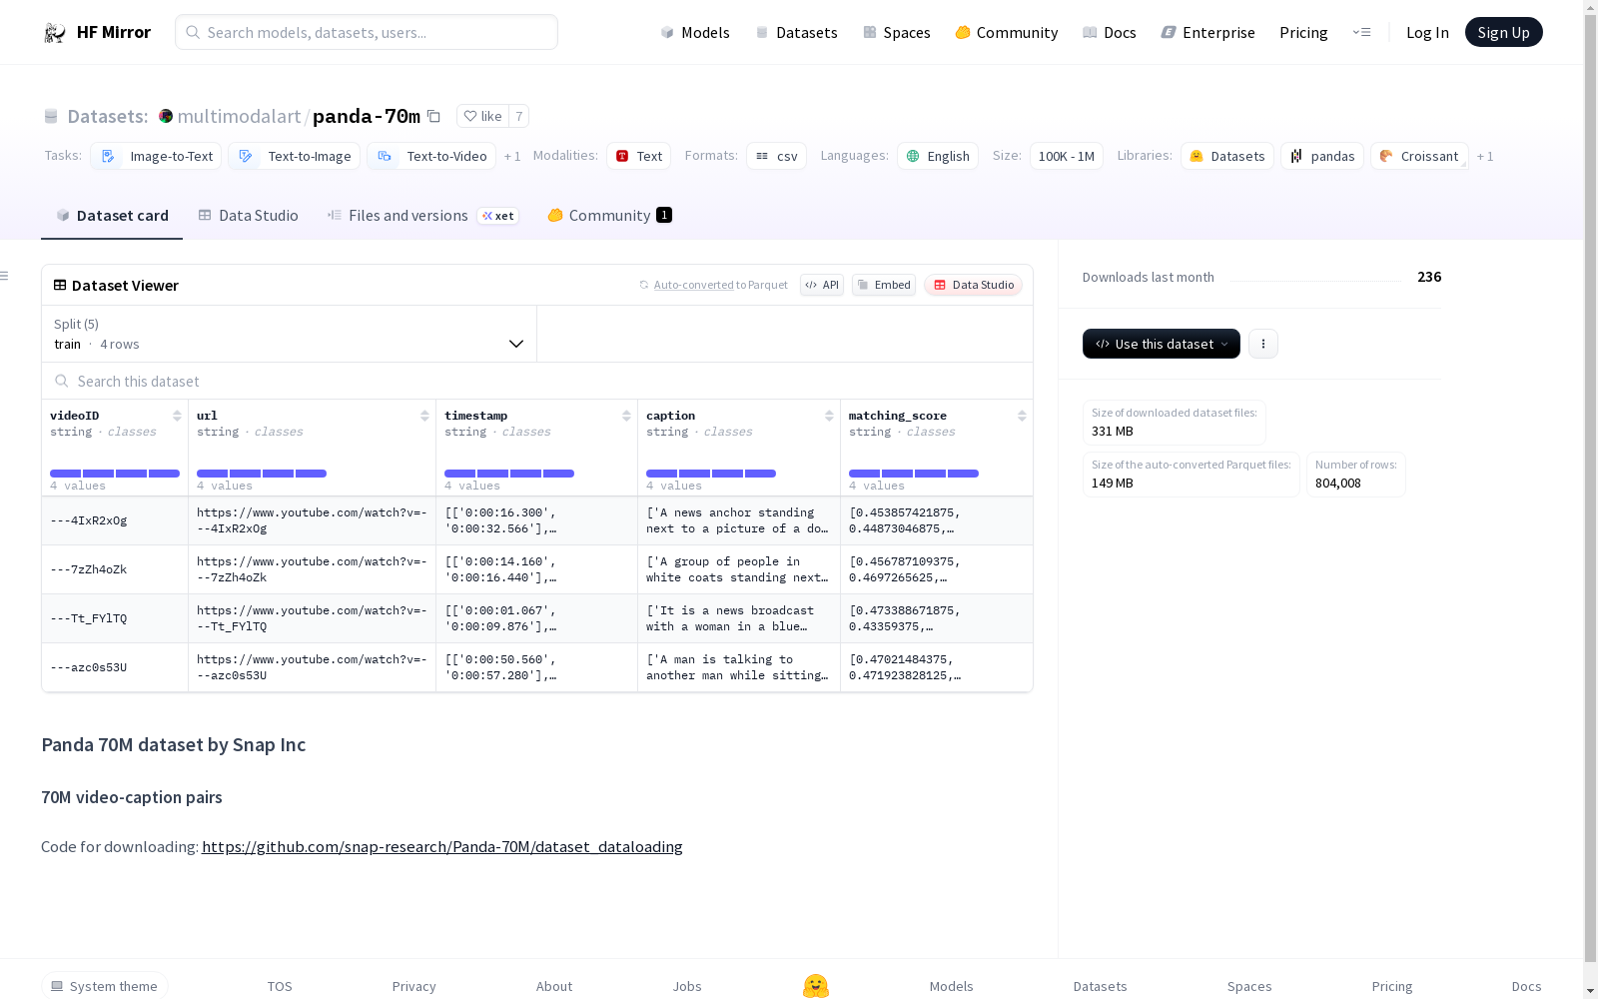This screenshot has height=999, width=1598.
Task: Focus the top search models field
Action: tap(367, 32)
